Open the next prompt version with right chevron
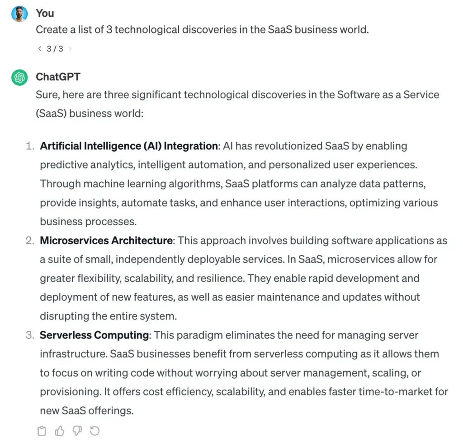The image size is (463, 445). (x=71, y=49)
